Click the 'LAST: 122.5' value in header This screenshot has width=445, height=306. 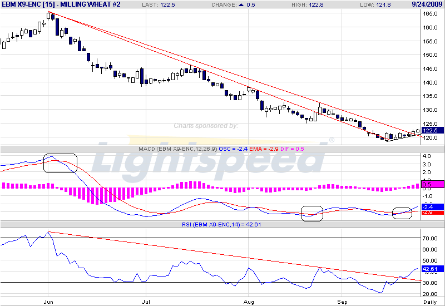[159, 5]
